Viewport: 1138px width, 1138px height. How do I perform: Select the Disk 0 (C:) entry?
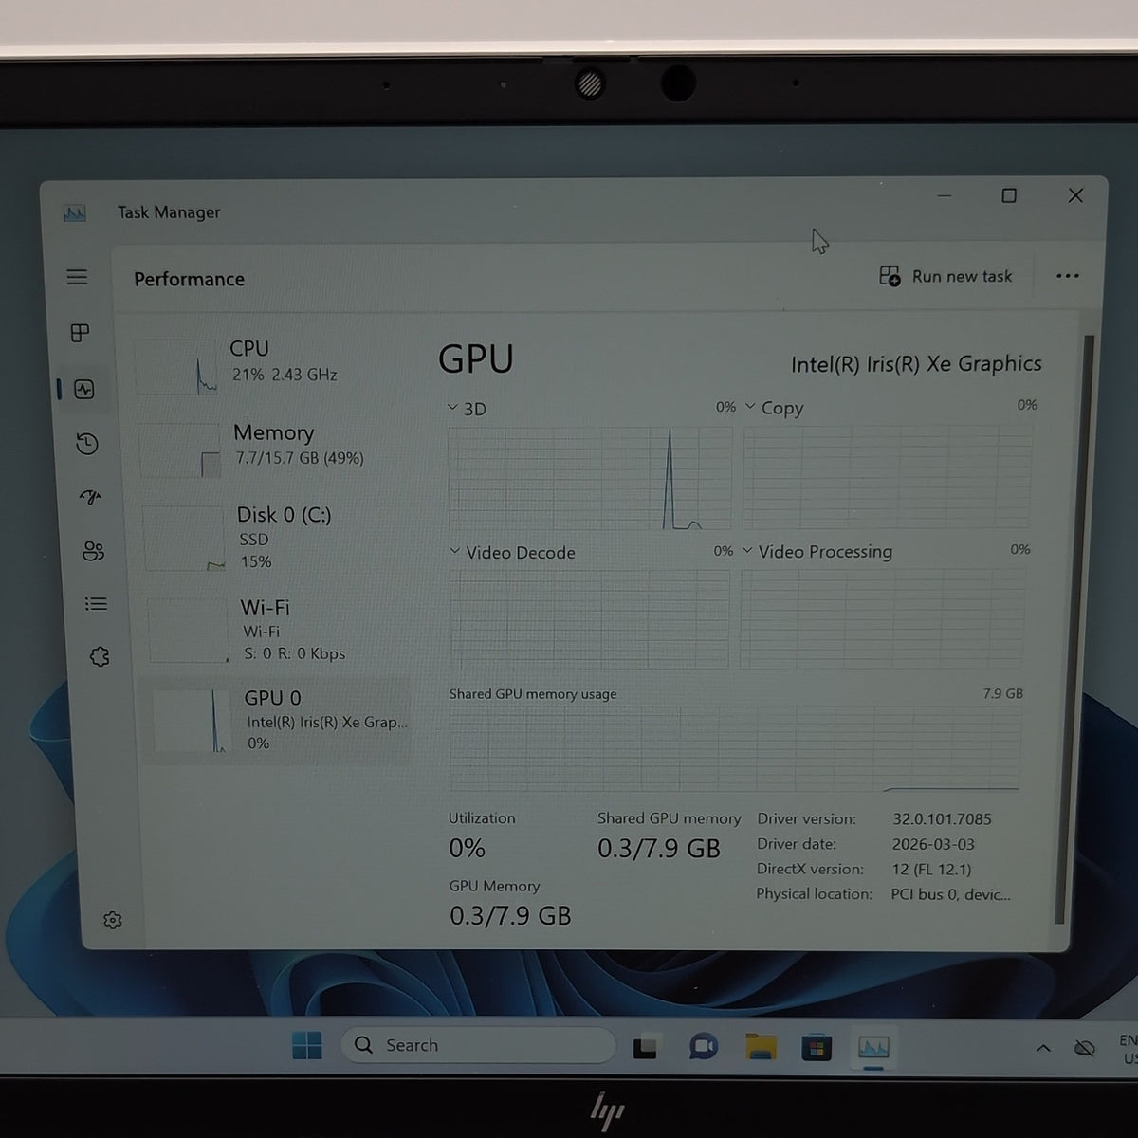click(276, 539)
